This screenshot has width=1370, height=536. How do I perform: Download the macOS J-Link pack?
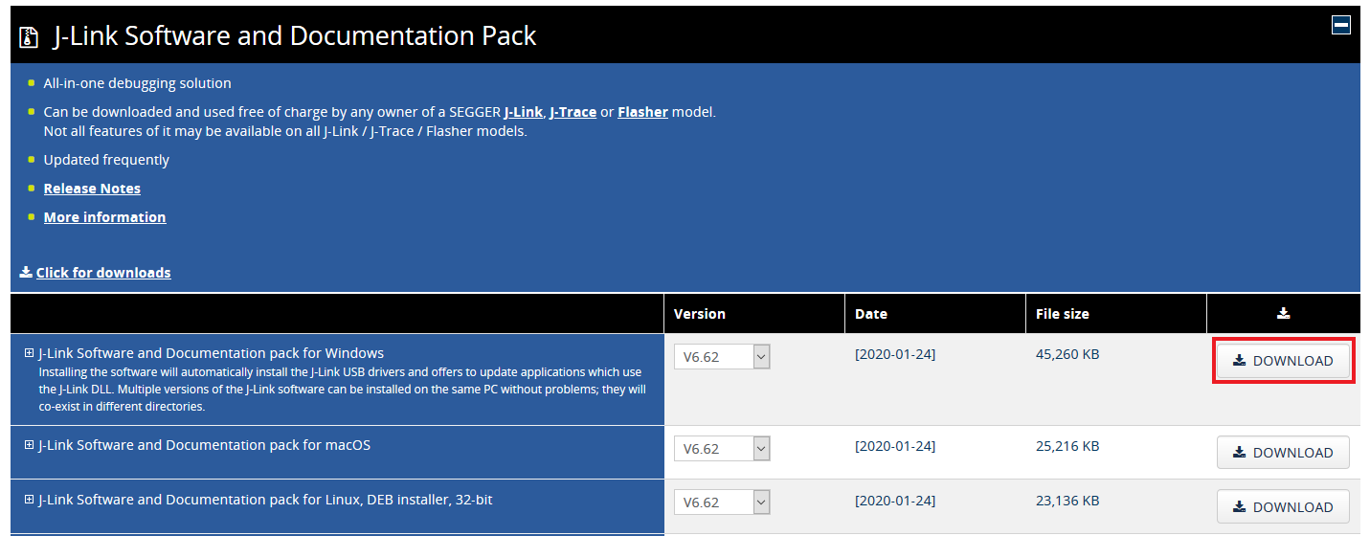click(x=1283, y=453)
